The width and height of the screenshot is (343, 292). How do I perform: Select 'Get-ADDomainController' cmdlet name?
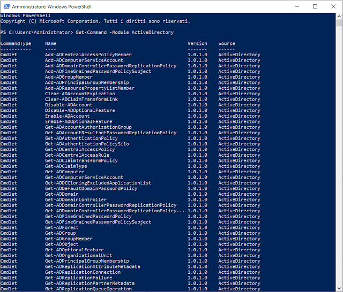tap(76, 200)
